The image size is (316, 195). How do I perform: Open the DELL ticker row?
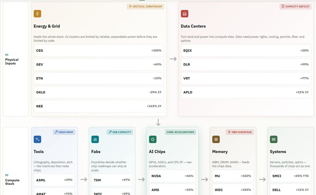coord(290,189)
